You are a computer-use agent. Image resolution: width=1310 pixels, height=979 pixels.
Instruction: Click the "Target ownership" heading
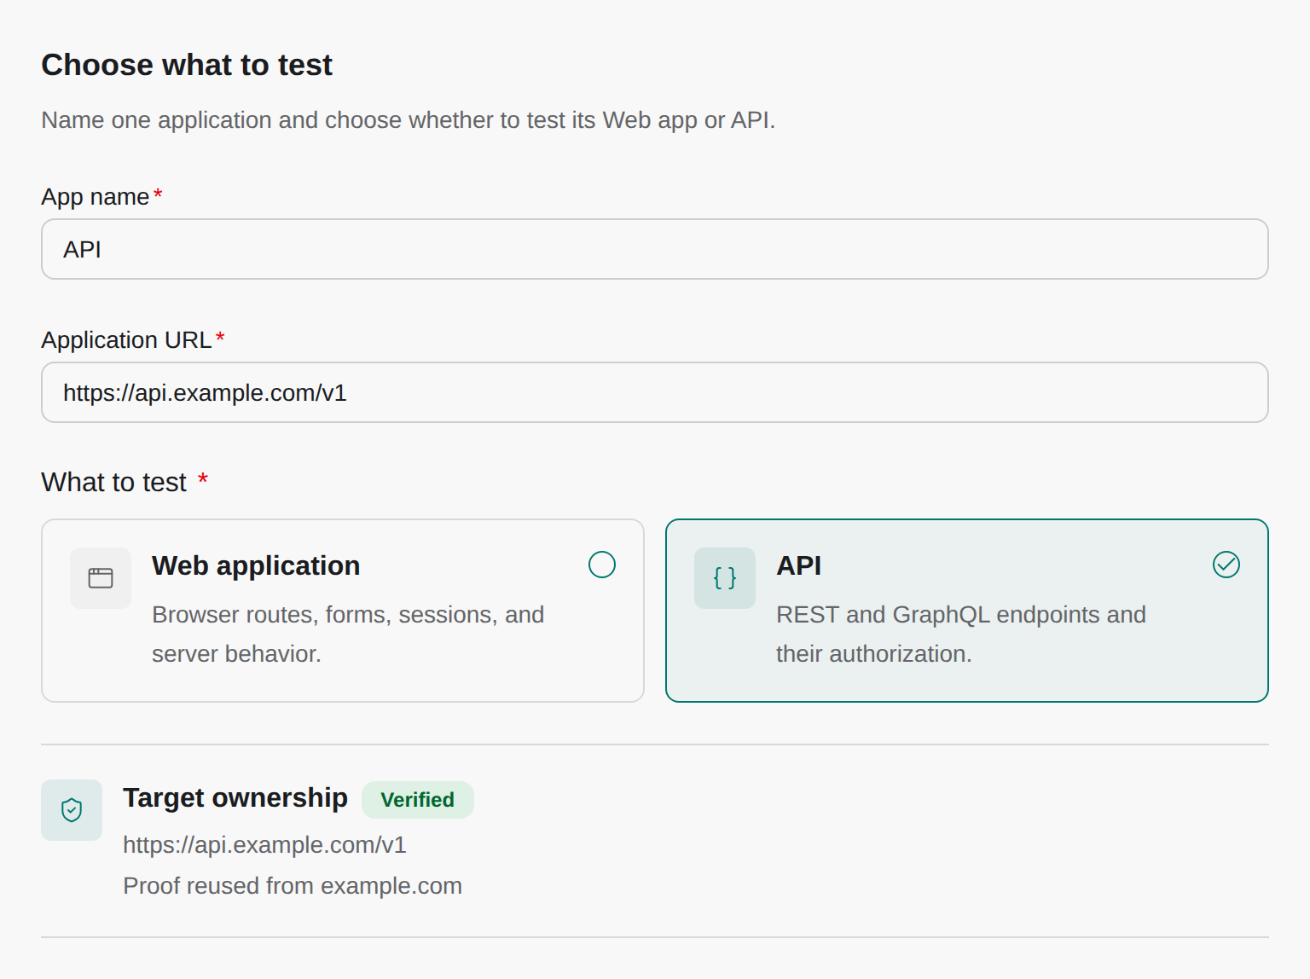[235, 797]
